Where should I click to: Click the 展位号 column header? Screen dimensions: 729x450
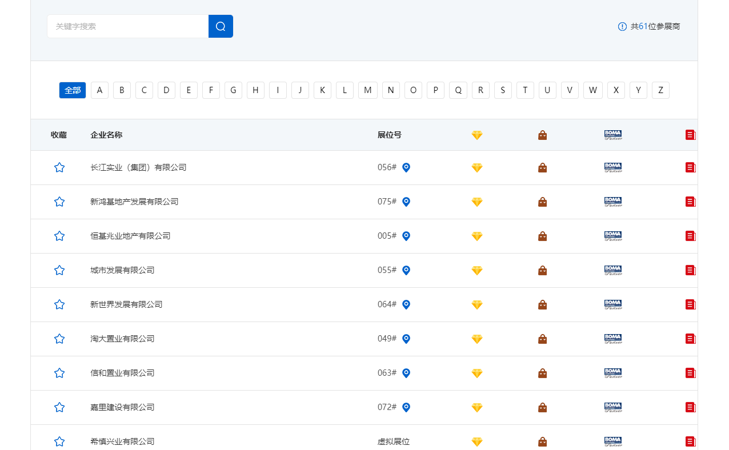click(390, 135)
